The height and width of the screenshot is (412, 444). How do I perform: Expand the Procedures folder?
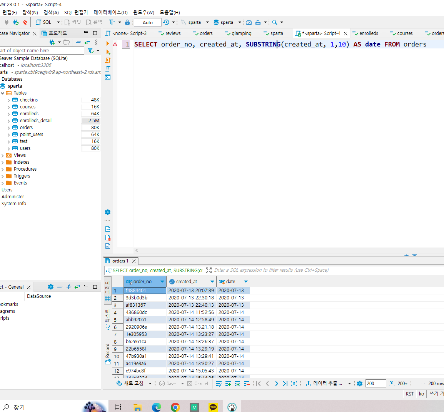[x=3, y=169]
